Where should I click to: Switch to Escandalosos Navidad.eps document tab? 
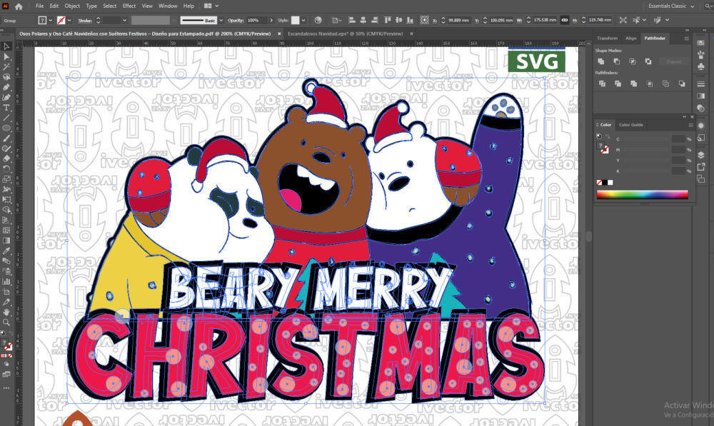(x=345, y=34)
